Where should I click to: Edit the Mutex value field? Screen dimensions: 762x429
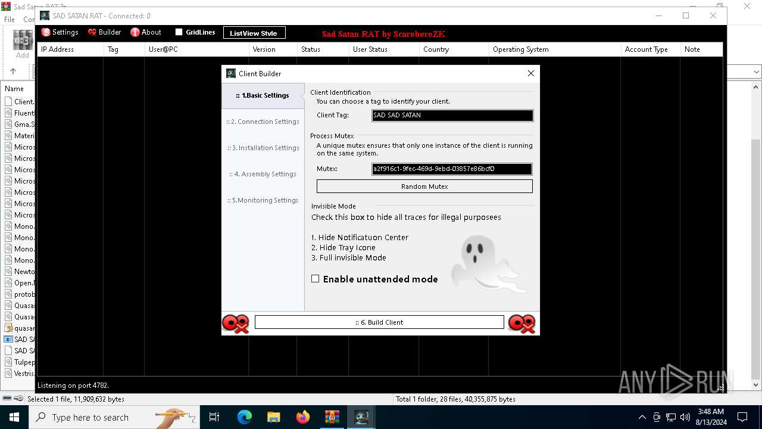tap(452, 169)
